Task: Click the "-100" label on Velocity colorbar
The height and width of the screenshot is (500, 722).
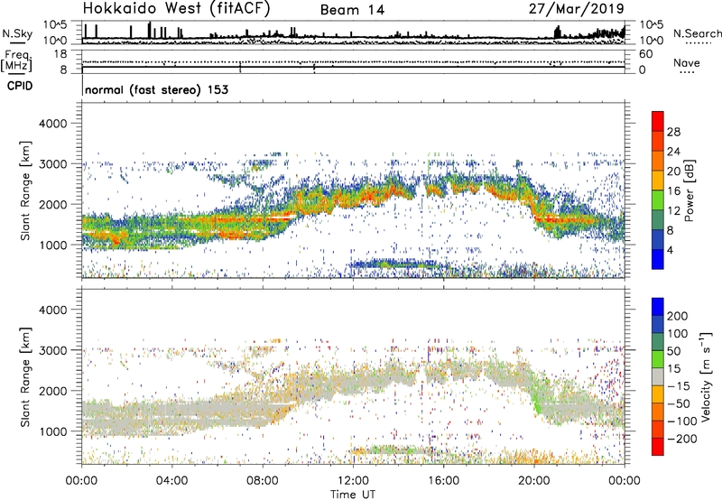Action: click(682, 421)
